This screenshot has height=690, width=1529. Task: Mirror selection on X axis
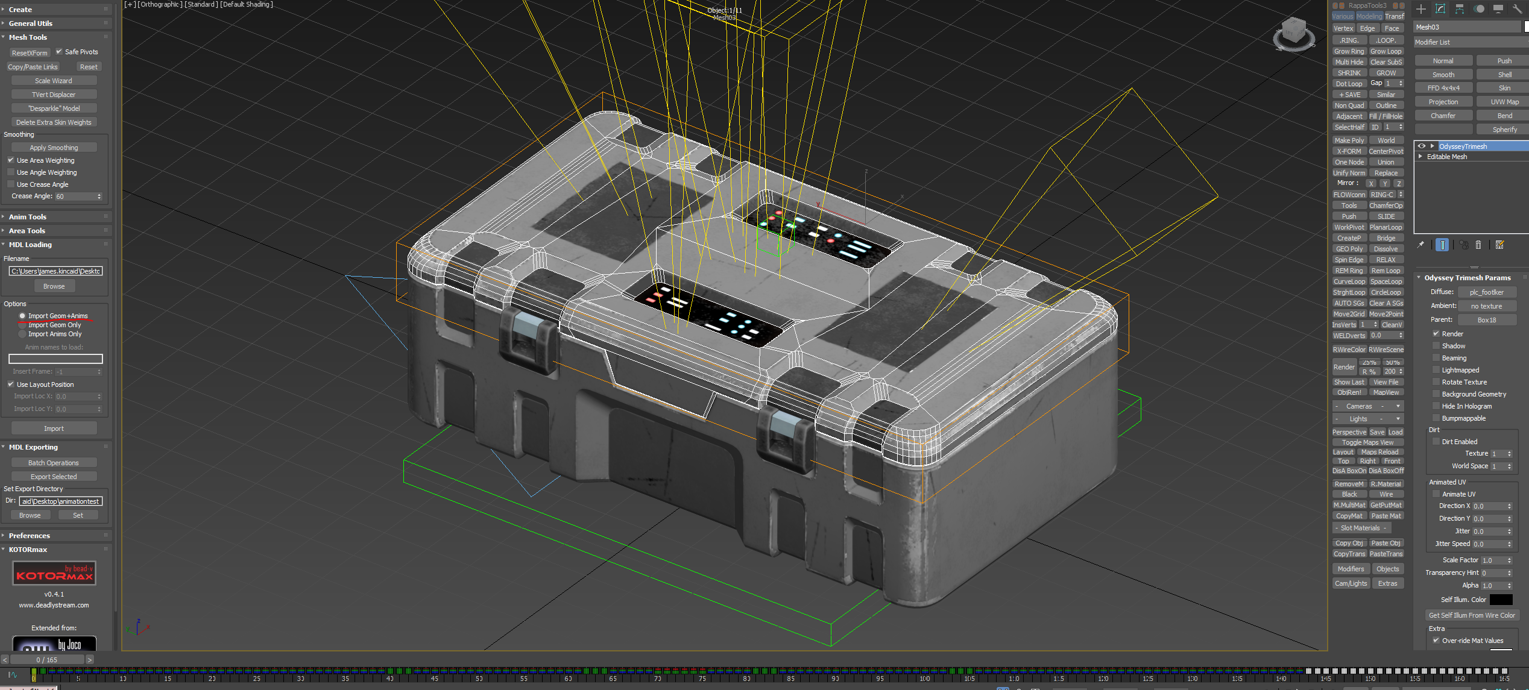tap(1371, 183)
